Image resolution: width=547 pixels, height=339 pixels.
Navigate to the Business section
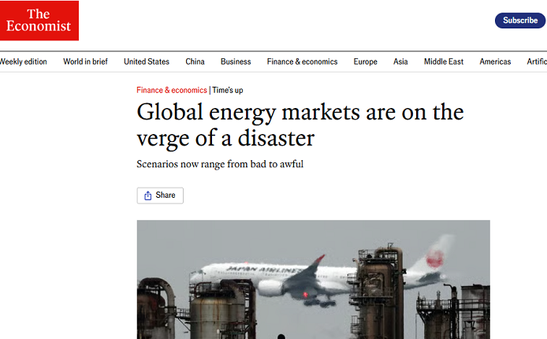click(x=236, y=61)
